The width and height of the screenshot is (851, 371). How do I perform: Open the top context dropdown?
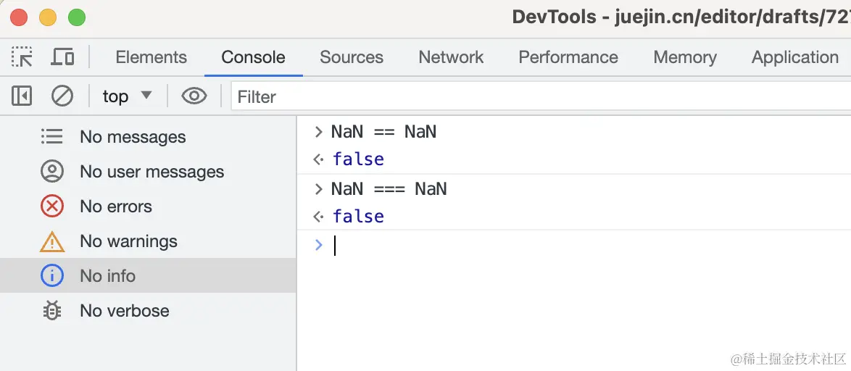pyautogui.click(x=127, y=96)
